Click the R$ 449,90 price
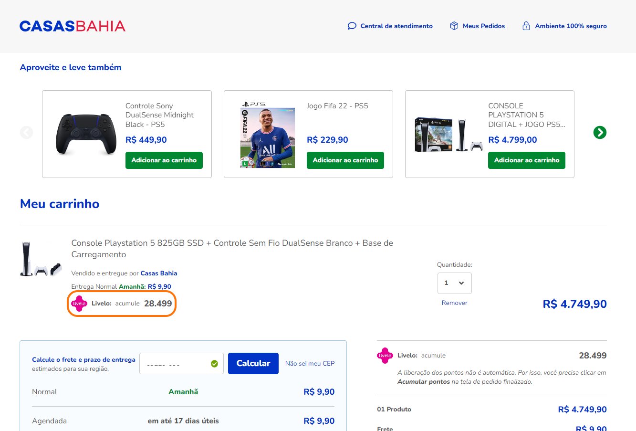This screenshot has width=636, height=431. point(146,140)
